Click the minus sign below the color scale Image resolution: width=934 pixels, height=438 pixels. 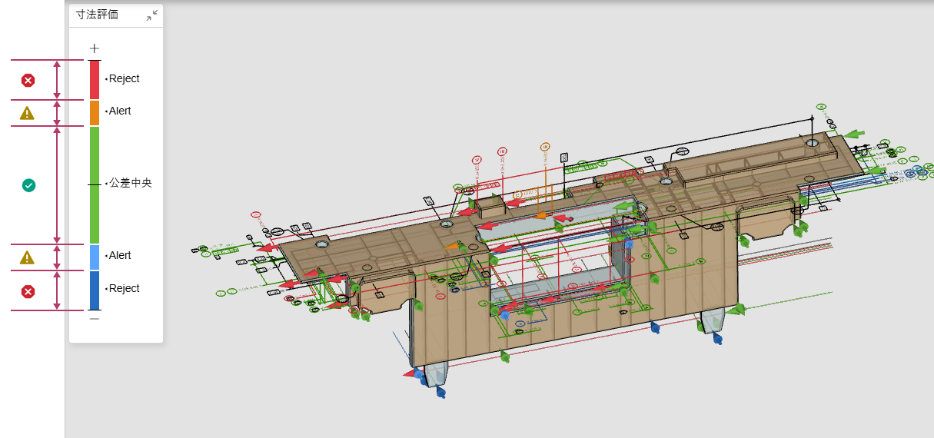pyautogui.click(x=95, y=318)
